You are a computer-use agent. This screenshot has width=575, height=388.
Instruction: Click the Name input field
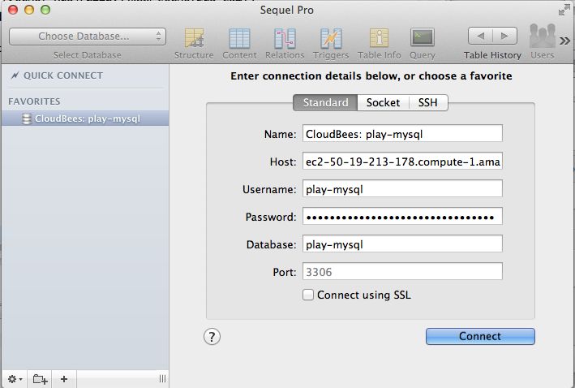402,134
